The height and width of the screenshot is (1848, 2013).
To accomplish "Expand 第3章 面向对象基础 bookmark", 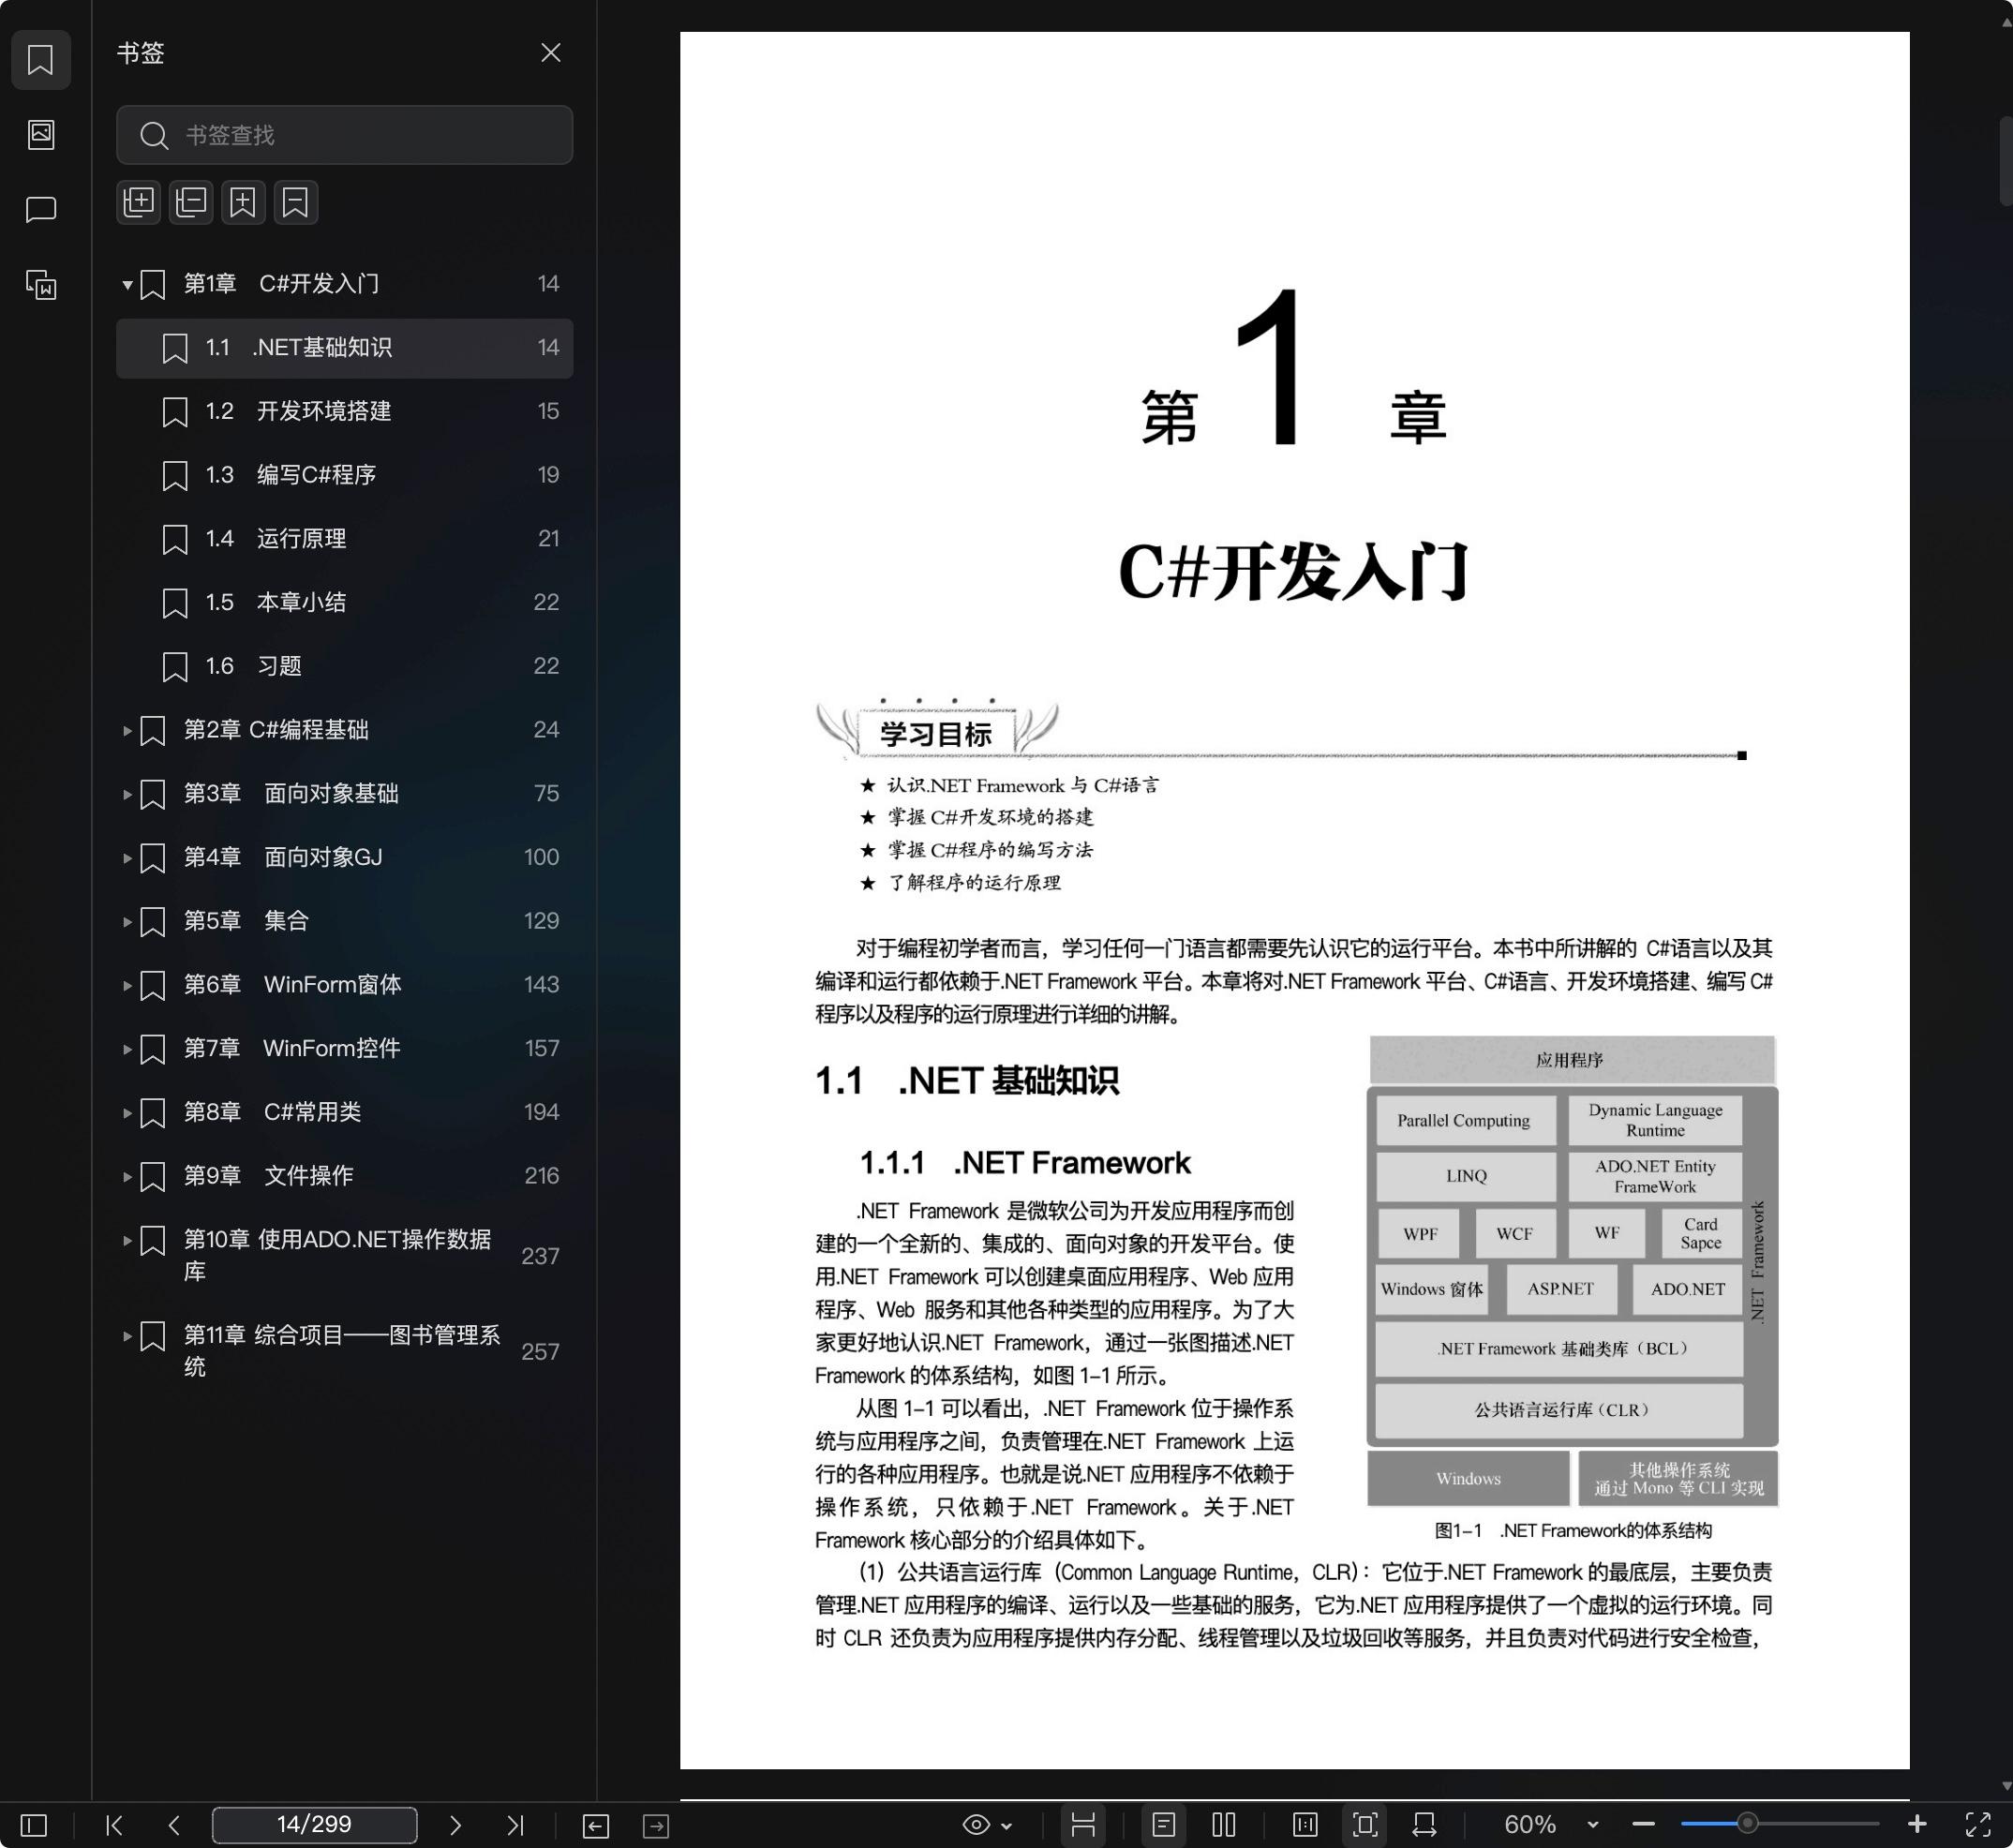I will pos(127,794).
